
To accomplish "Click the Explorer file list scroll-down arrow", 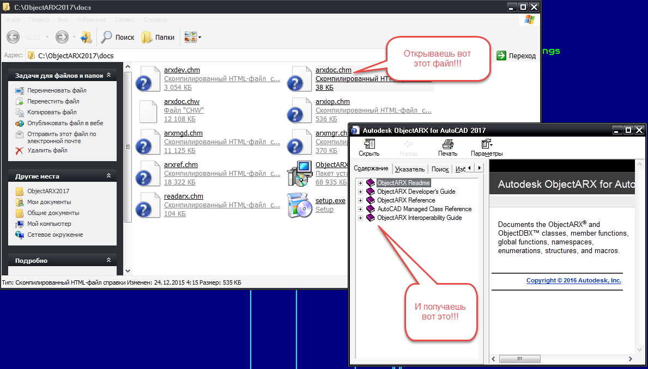I will 128,271.
